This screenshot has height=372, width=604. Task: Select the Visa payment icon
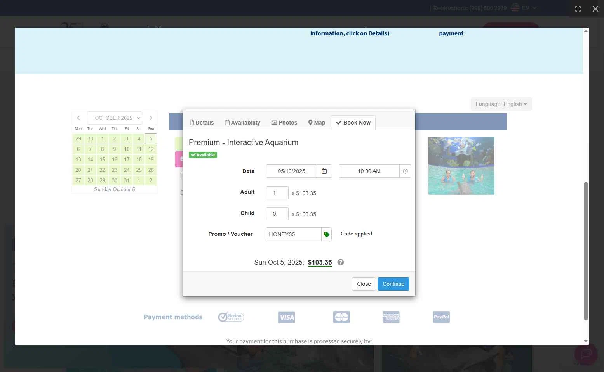(x=287, y=317)
